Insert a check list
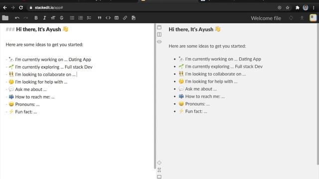Image resolution: width=319 pixels, height=179 pixels. click(89, 18)
